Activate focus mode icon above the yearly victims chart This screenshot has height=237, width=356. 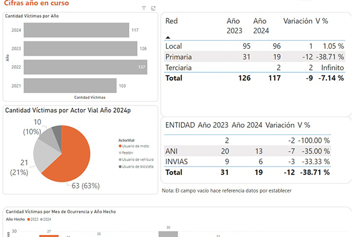tap(153, 8)
